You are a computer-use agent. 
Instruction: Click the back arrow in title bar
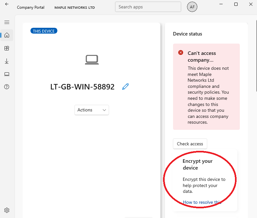[7, 4]
